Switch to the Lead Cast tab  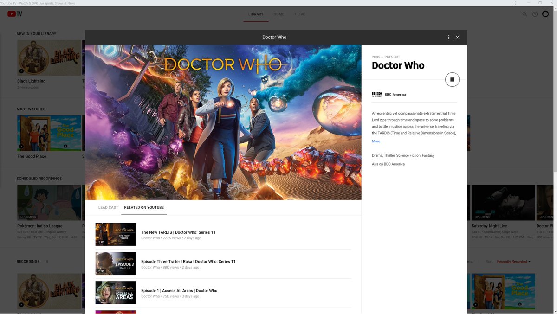point(108,207)
